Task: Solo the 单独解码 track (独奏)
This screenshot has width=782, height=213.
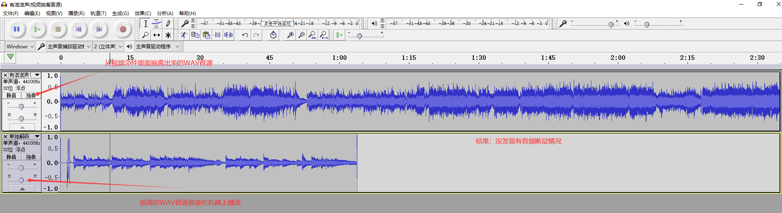Action: pyautogui.click(x=31, y=157)
